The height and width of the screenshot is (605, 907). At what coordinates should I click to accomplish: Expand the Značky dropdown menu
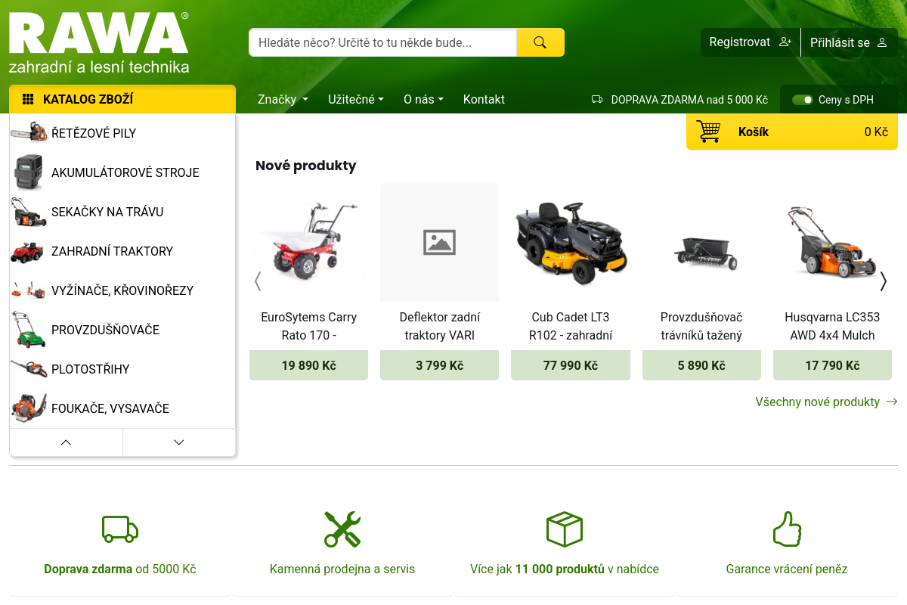tap(283, 99)
